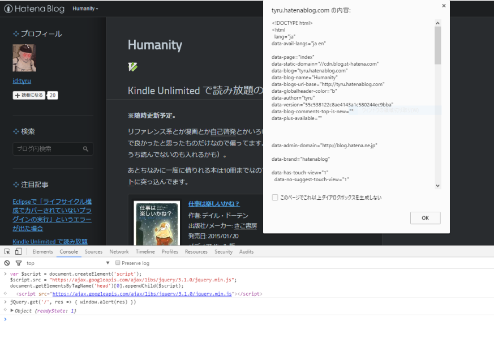Switch to the Security tab
Screen dimensions: 494x338
click(x=224, y=251)
